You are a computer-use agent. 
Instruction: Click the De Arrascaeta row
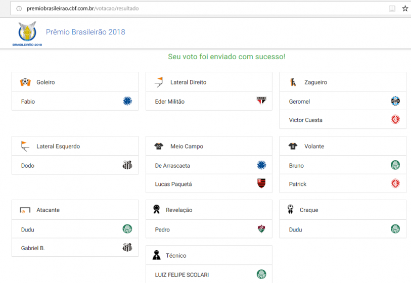172,165
